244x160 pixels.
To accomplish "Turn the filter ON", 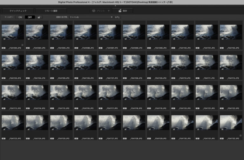I will click(x=20, y=17).
